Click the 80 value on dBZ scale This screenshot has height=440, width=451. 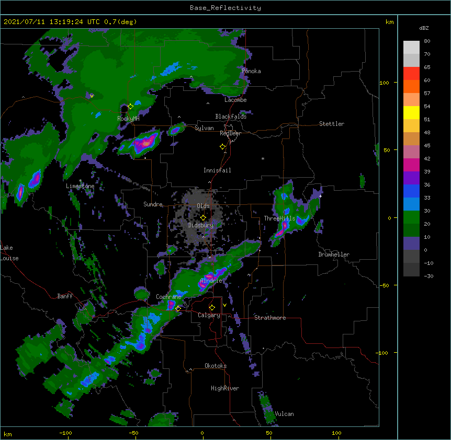point(427,41)
